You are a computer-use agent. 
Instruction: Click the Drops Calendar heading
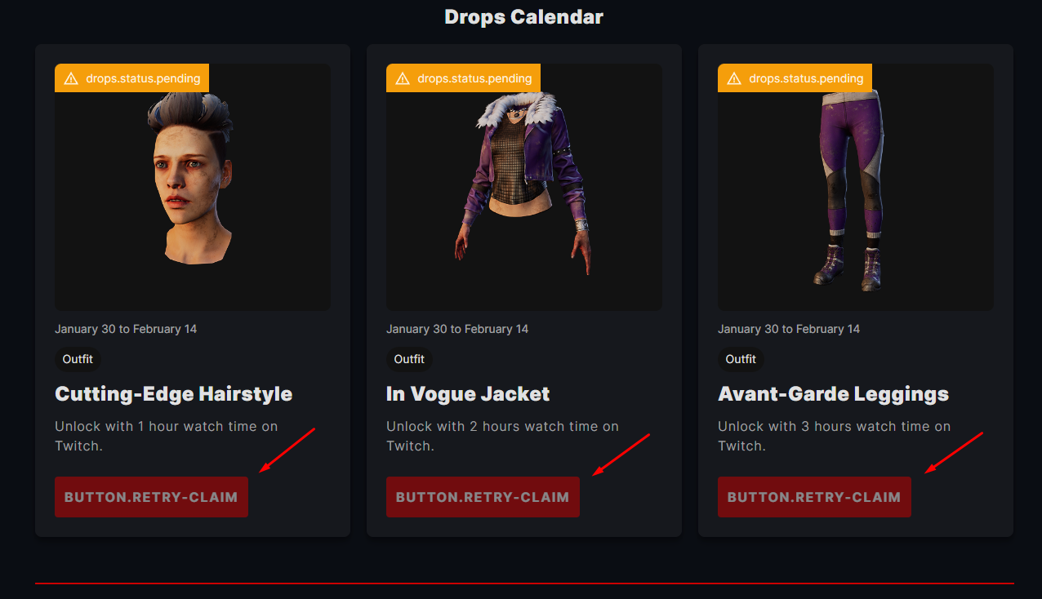point(523,16)
